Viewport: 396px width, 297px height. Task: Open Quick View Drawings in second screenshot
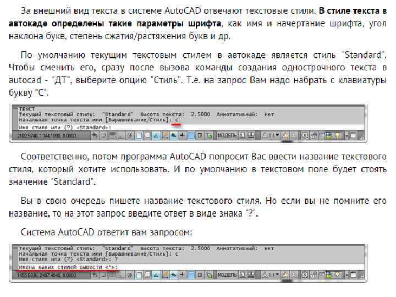point(251,275)
